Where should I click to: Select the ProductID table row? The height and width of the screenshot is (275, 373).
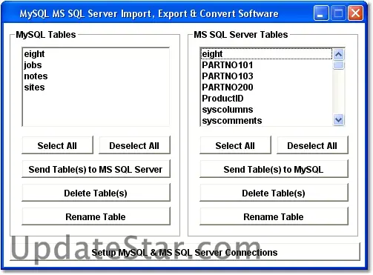(266, 99)
